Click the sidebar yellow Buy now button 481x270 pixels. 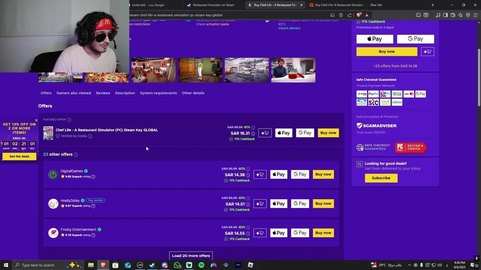(387, 51)
